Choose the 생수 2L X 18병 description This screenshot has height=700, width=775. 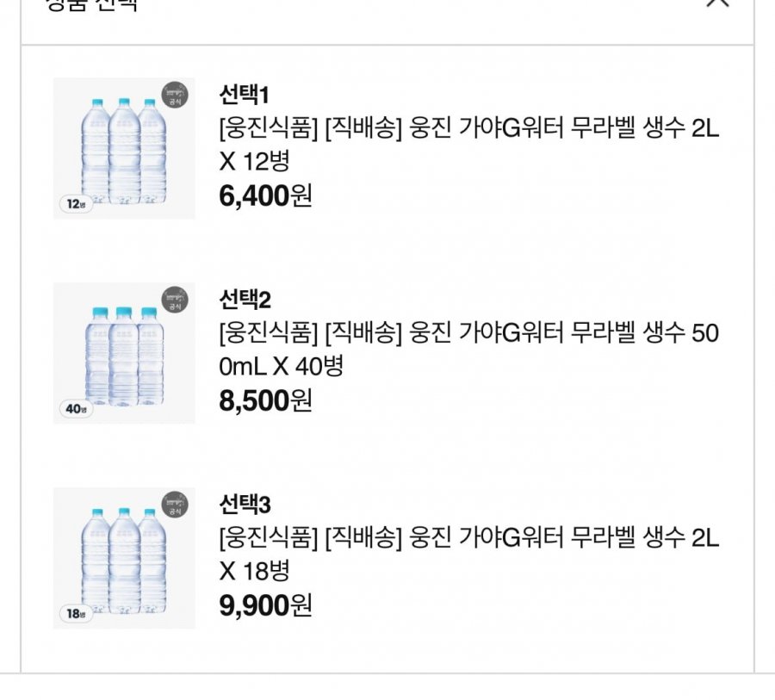468,554
